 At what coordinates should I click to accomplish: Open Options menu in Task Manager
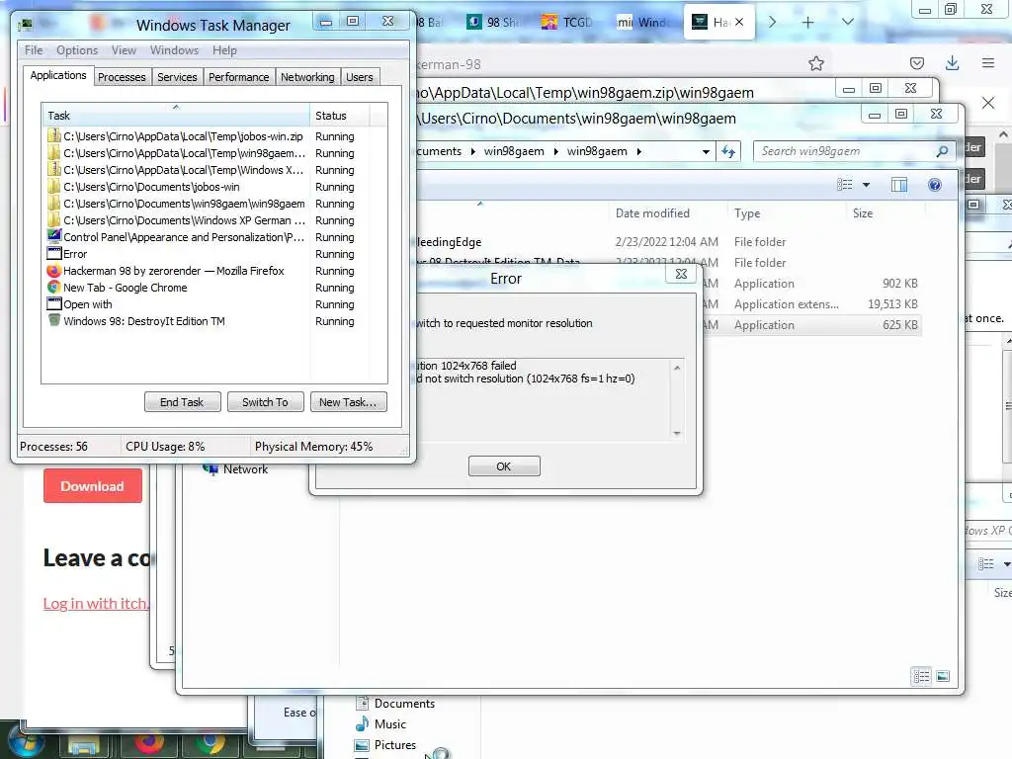click(x=77, y=50)
